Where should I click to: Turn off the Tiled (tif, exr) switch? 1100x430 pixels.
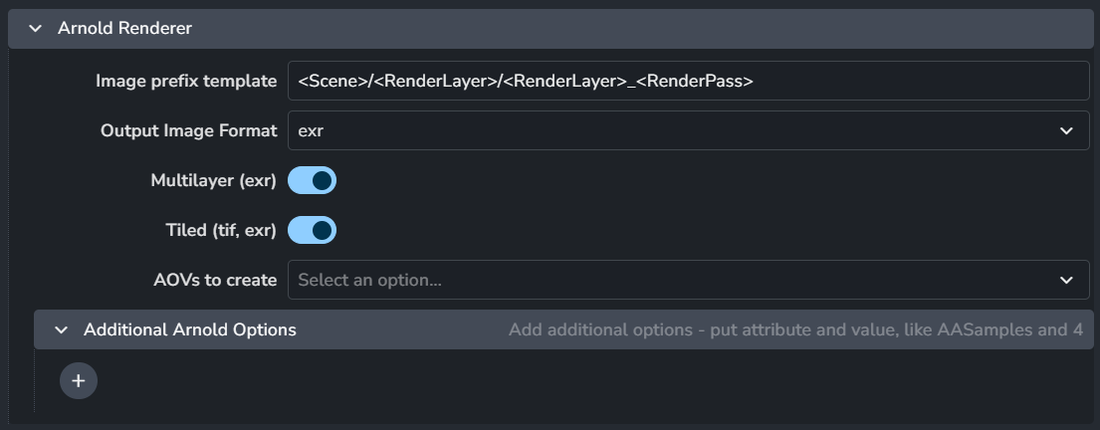(313, 231)
